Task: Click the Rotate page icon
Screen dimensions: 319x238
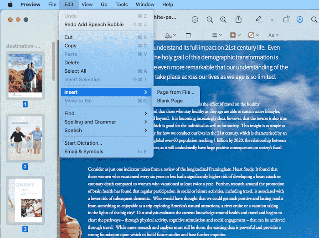Action: (x=286, y=19)
